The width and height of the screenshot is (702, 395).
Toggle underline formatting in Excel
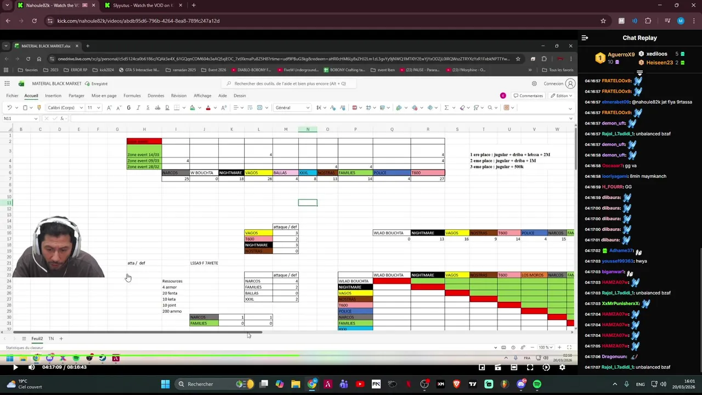click(x=148, y=108)
